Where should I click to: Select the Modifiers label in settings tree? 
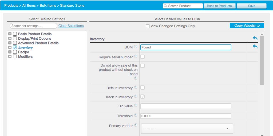25,56
